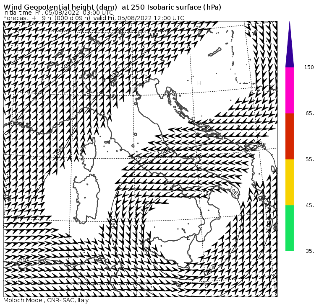
Task: Click the red 55–65 color band
Action: 290,136
